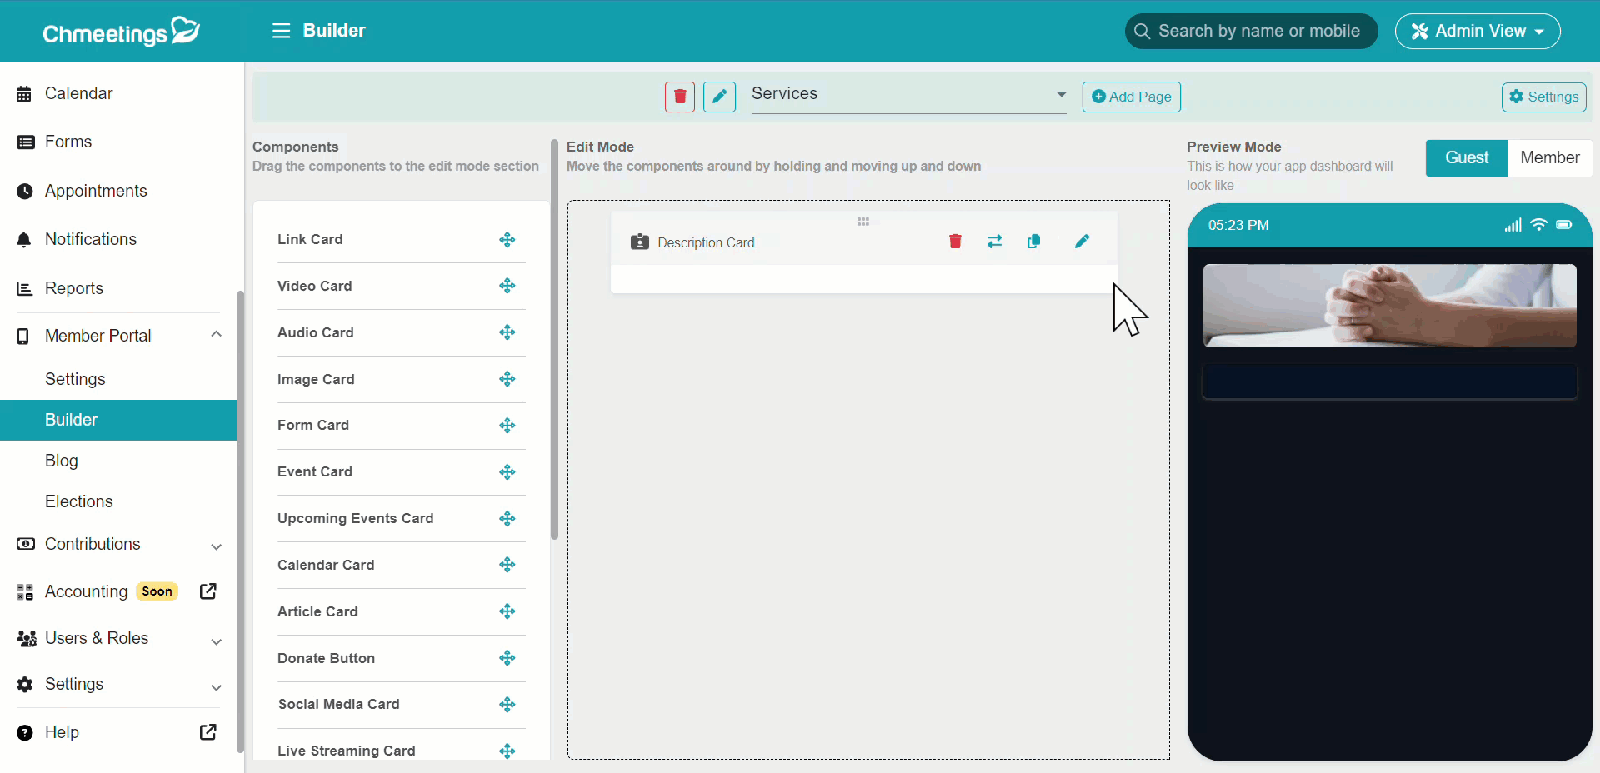
Task: Click the move icon for Link Card
Action: pos(507,240)
